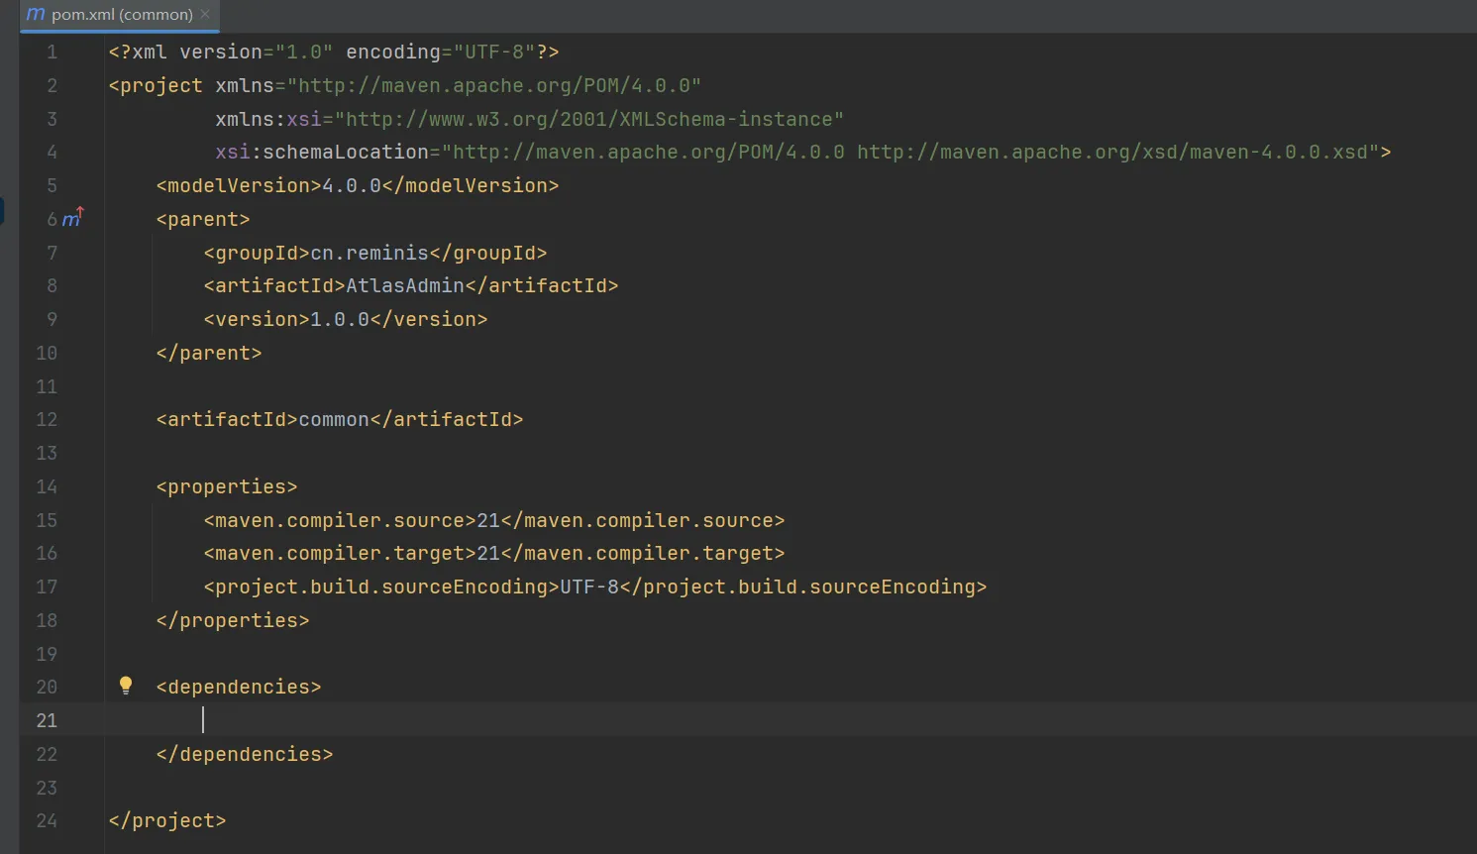Image resolution: width=1477 pixels, height=854 pixels.
Task: Click line number 6 in the gutter
Action: coord(52,219)
